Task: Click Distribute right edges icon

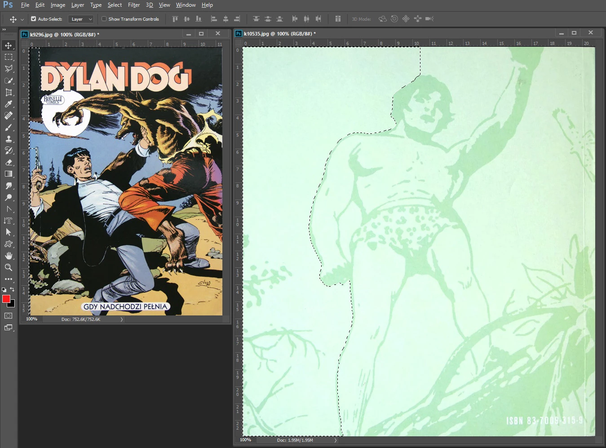Action: (318, 19)
